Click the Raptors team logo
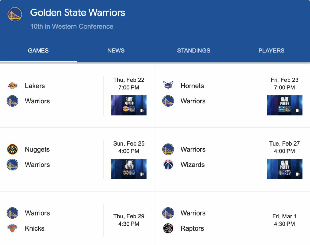The width and height of the screenshot is (310, 245). pos(168,228)
